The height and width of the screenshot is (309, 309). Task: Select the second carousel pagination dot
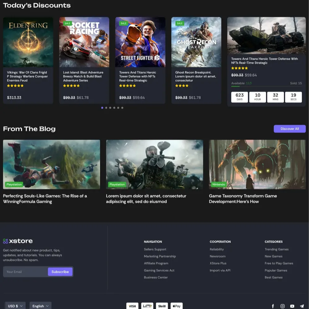pos(106,108)
